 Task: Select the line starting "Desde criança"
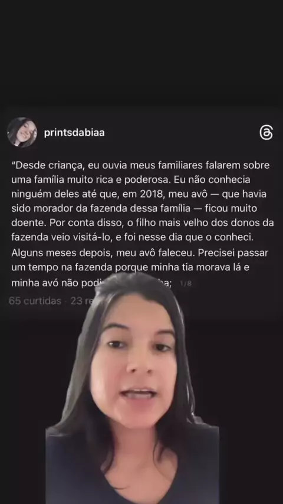coord(140,165)
